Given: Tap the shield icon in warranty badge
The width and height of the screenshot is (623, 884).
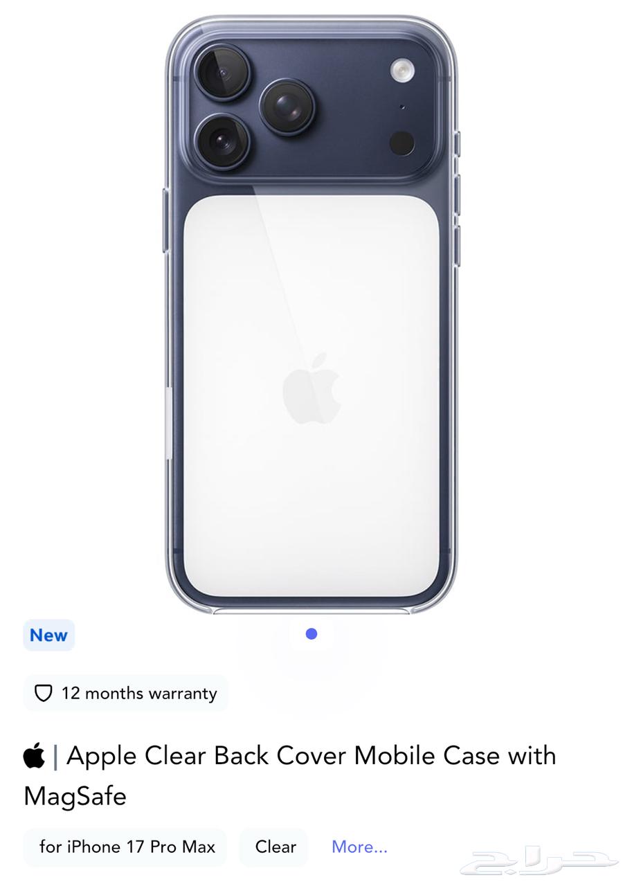Looking at the screenshot, I should (44, 693).
